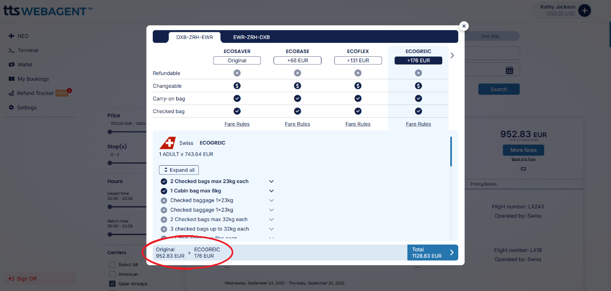
Task: Click the fare details scrollbar
Action: coord(451,152)
